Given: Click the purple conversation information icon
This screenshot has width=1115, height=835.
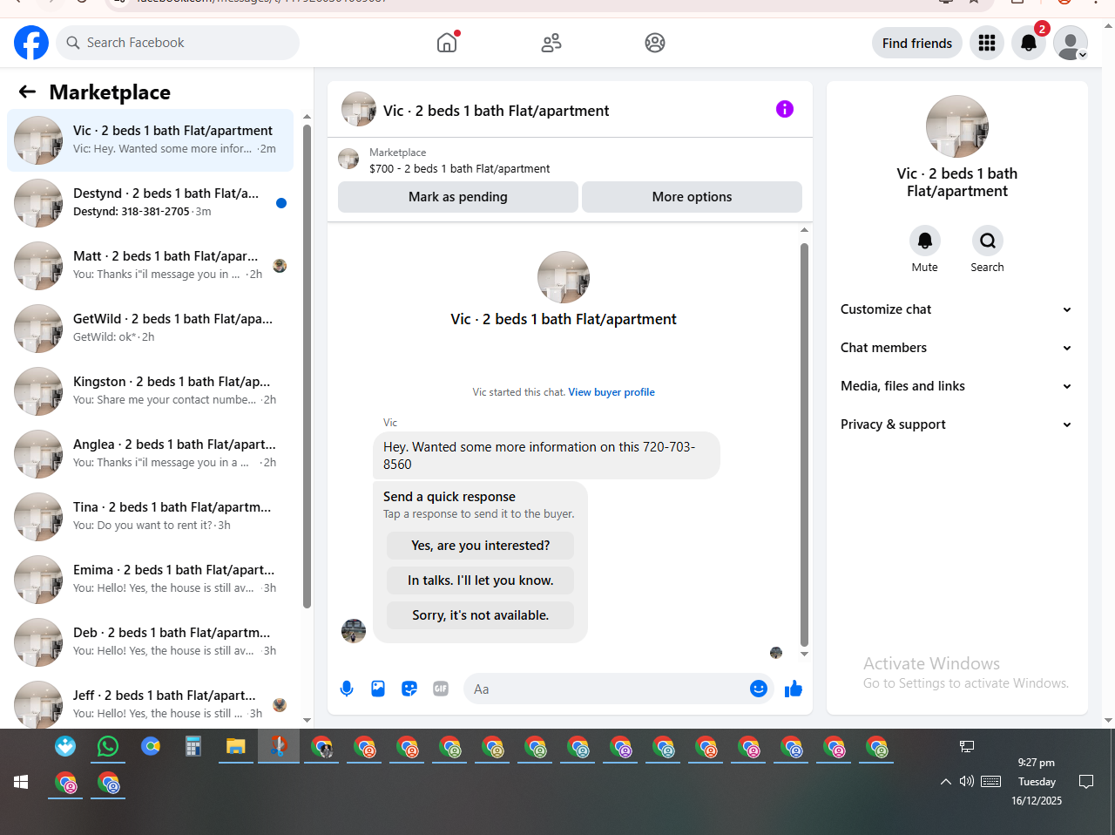Looking at the screenshot, I should [785, 109].
